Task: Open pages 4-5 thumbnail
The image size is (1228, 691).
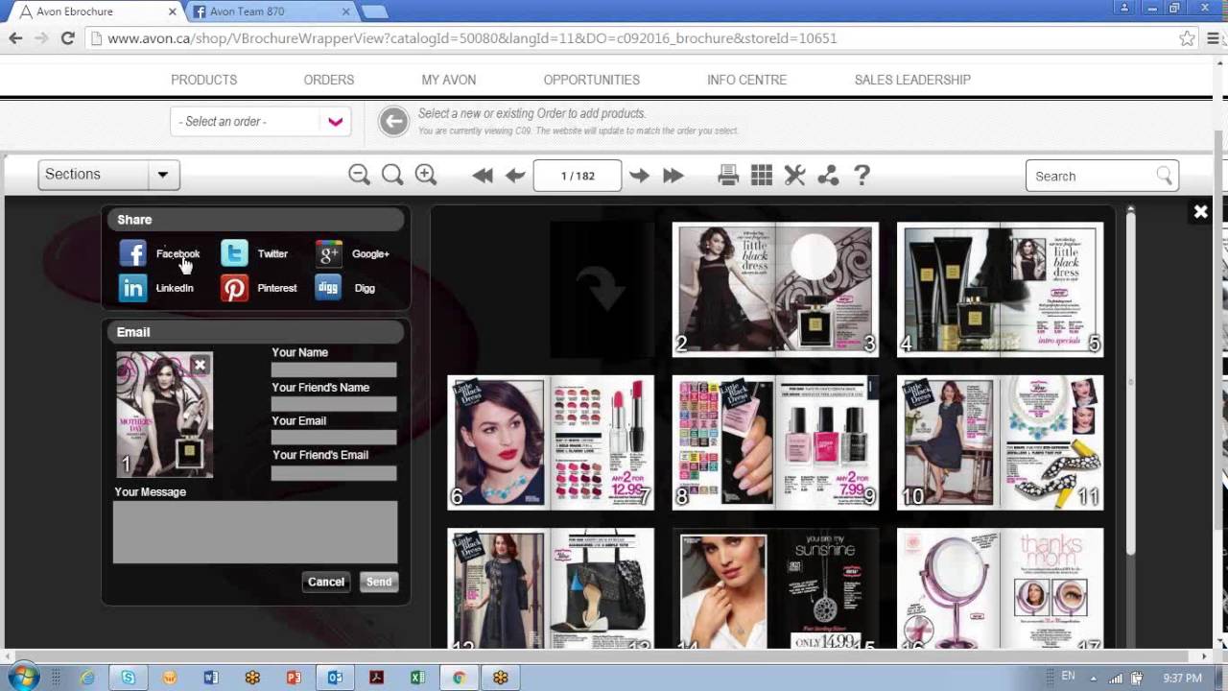Action: [1000, 290]
